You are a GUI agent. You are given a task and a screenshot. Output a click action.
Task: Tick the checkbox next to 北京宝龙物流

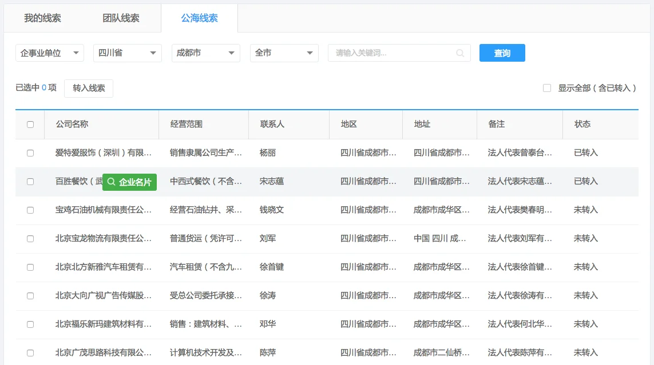click(x=30, y=238)
